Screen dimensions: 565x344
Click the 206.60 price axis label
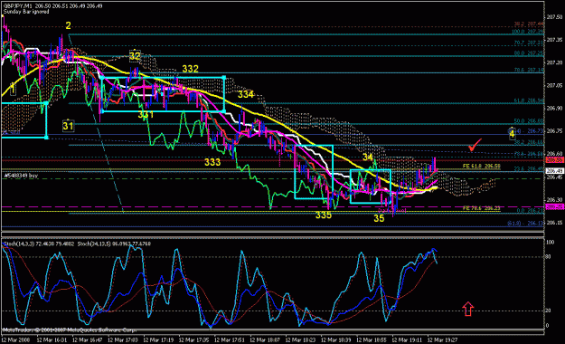(554, 154)
